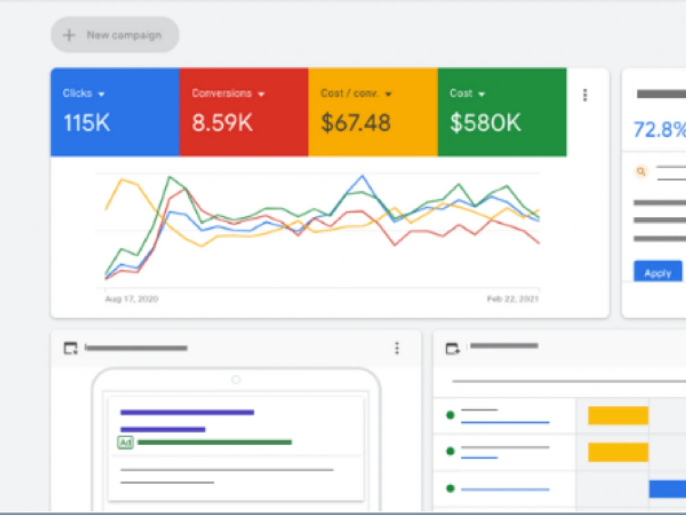Click the third campaign row green status dot
686x515 pixels.
[x=450, y=488]
